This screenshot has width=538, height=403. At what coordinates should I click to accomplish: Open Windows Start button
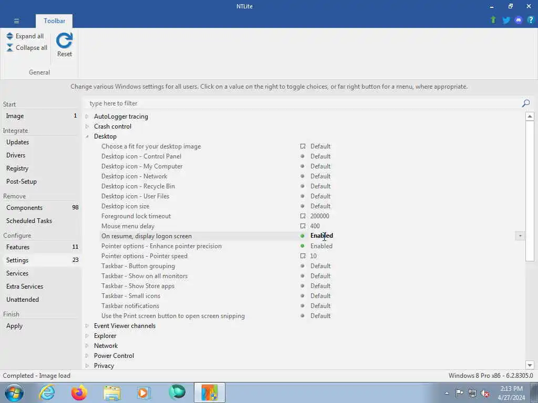pyautogui.click(x=14, y=393)
